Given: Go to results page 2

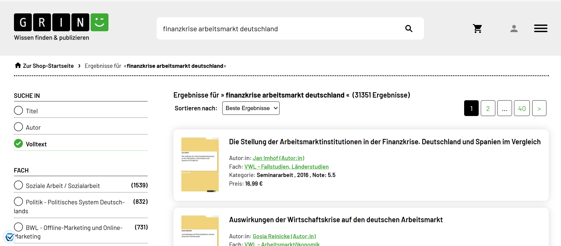Looking at the screenshot, I should pyautogui.click(x=488, y=108).
